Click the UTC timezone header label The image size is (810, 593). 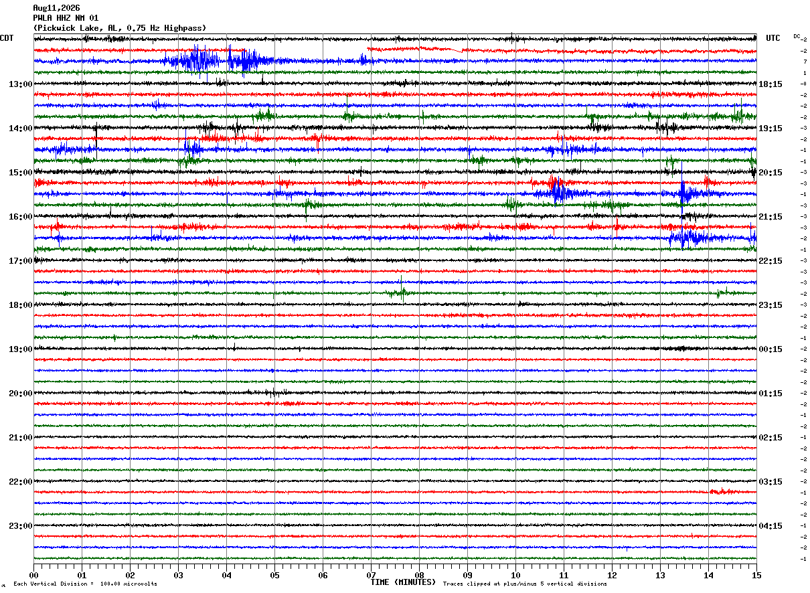click(x=773, y=38)
